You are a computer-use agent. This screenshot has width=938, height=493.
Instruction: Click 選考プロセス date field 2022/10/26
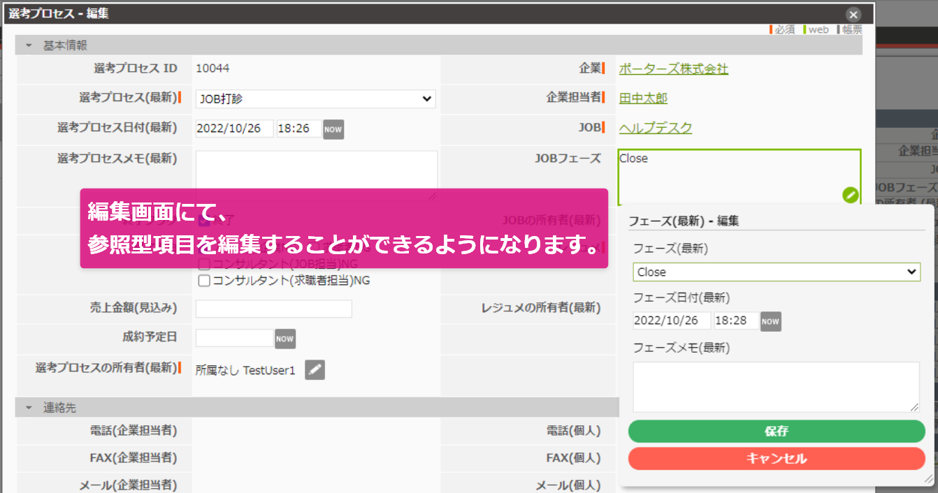tap(234, 129)
